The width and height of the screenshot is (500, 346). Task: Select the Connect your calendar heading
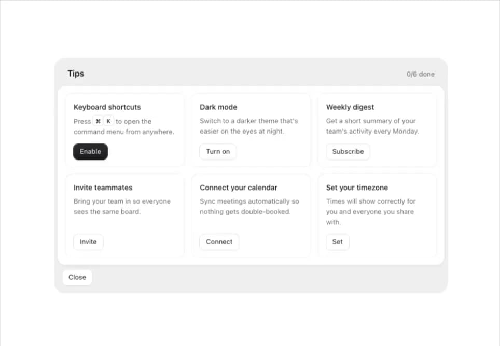point(239,188)
